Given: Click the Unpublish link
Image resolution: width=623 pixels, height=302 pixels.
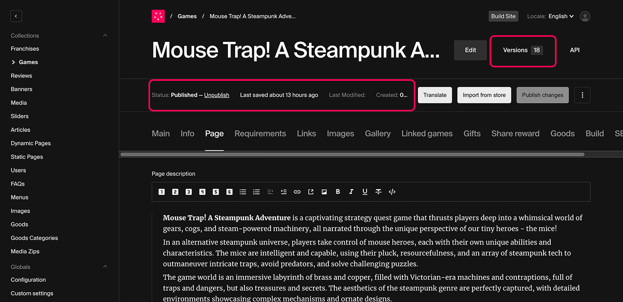Looking at the screenshot, I should click(x=216, y=95).
